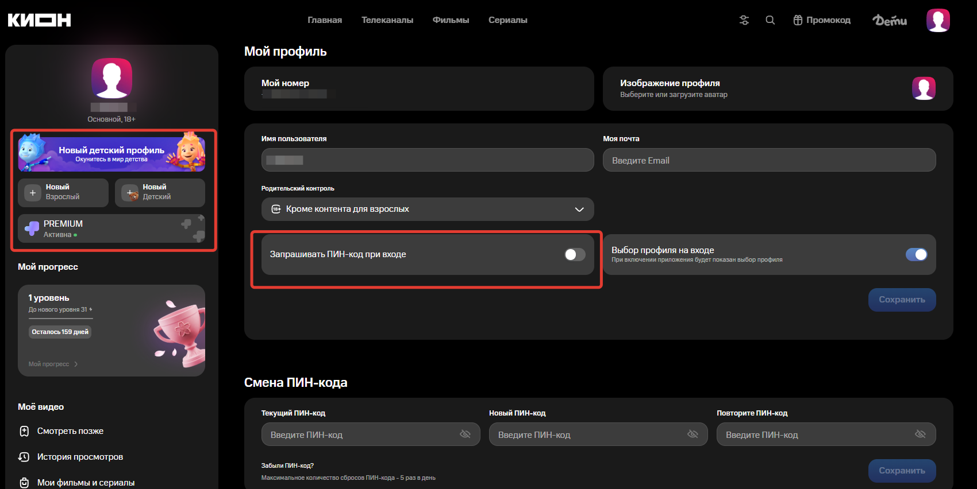Show the new PIN code eye icon
977x489 pixels.
click(x=693, y=434)
